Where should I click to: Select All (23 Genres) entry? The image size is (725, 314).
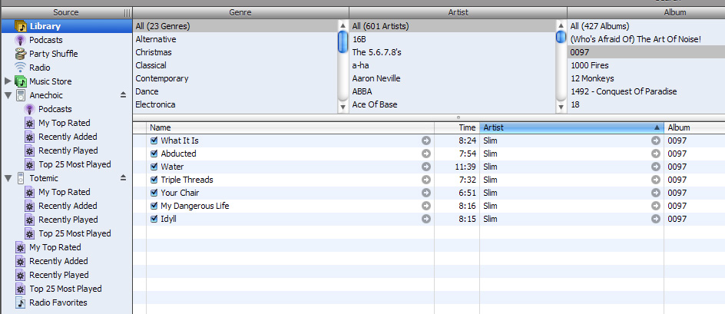coord(163,26)
